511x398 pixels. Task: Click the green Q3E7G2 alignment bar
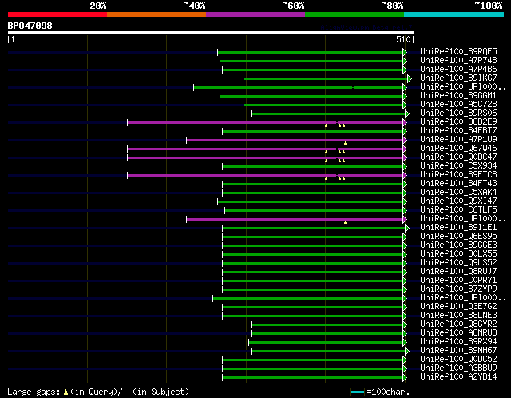(312, 308)
